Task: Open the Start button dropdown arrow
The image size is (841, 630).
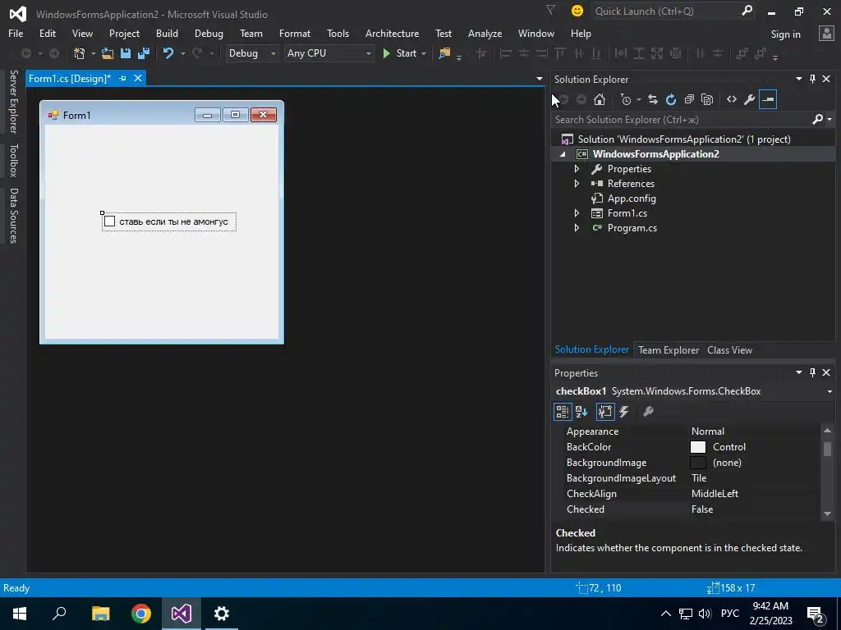Action: click(x=424, y=53)
